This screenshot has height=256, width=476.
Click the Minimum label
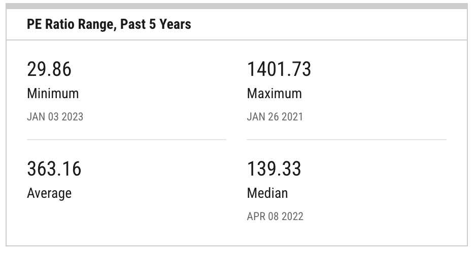pyautogui.click(x=53, y=93)
